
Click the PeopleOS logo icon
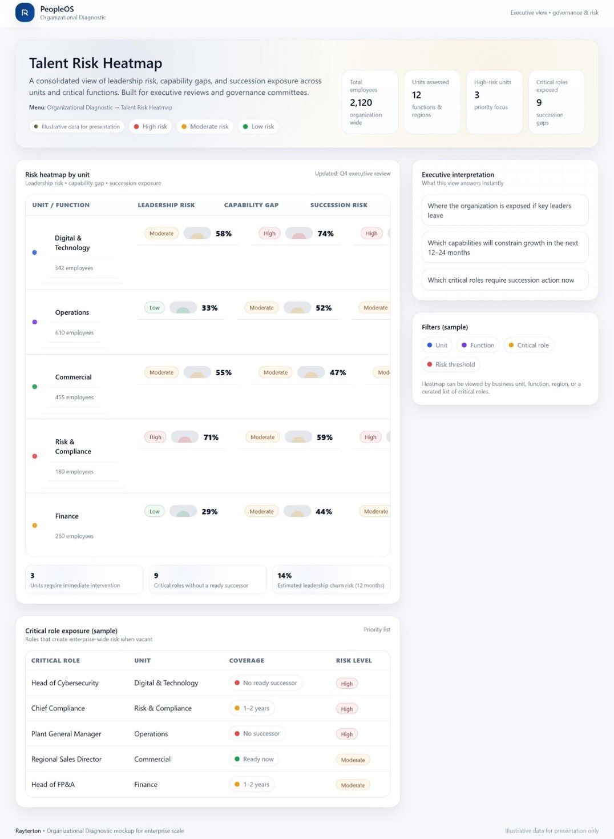(x=25, y=13)
